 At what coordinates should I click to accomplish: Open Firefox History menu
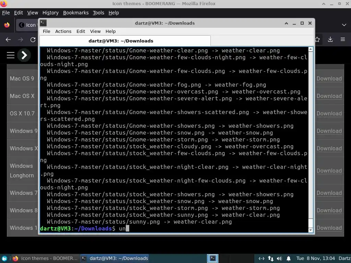(x=51, y=13)
